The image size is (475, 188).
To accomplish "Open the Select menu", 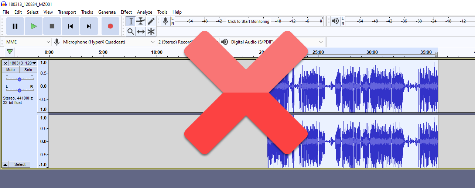I will click(x=33, y=12).
